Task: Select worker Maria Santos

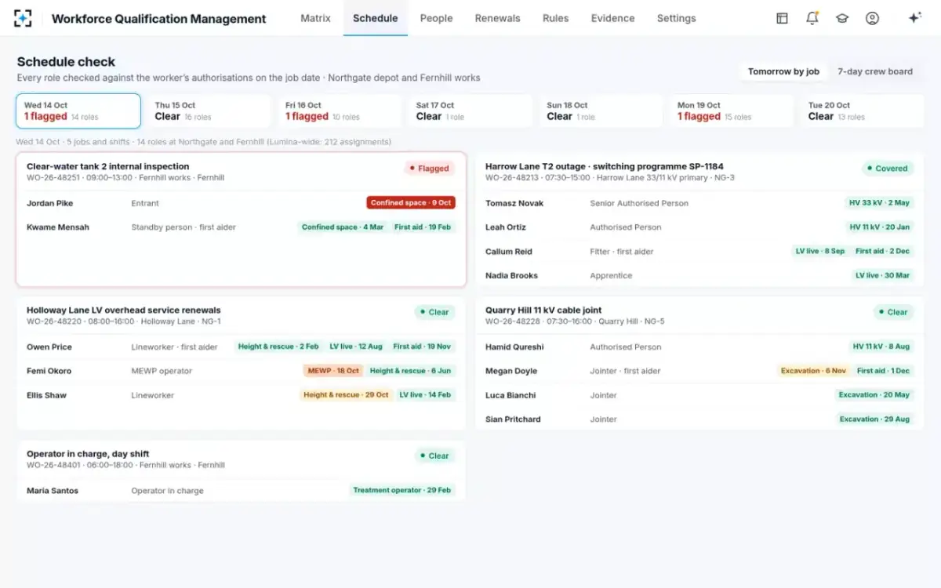Action: pyautogui.click(x=53, y=491)
